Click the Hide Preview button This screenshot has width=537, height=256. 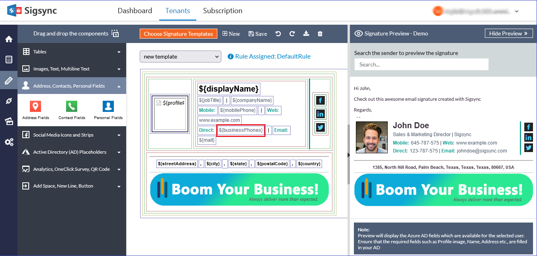509,33
